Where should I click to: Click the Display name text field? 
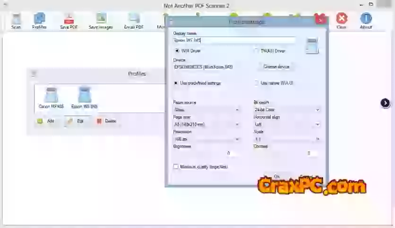[x=234, y=40]
